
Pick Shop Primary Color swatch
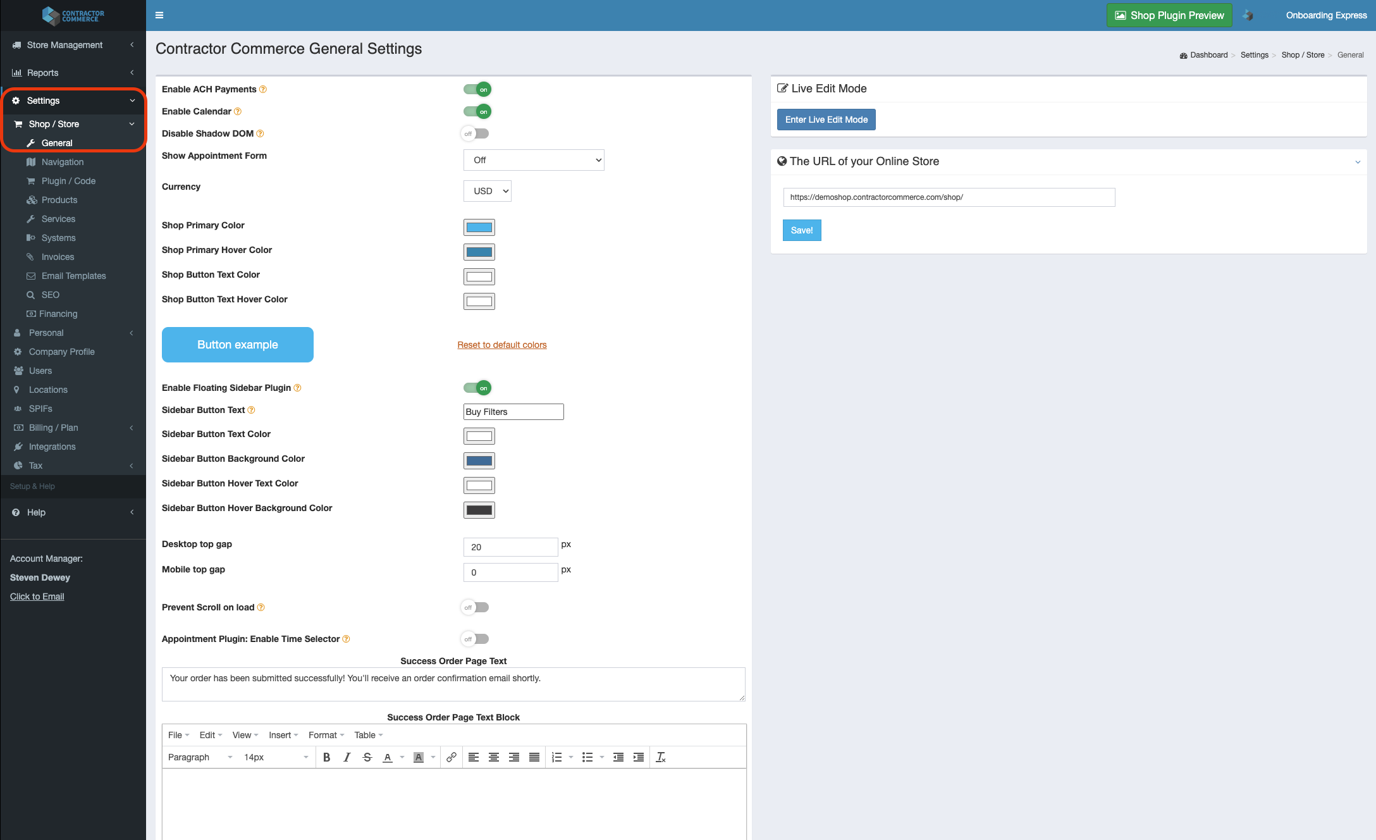point(479,227)
